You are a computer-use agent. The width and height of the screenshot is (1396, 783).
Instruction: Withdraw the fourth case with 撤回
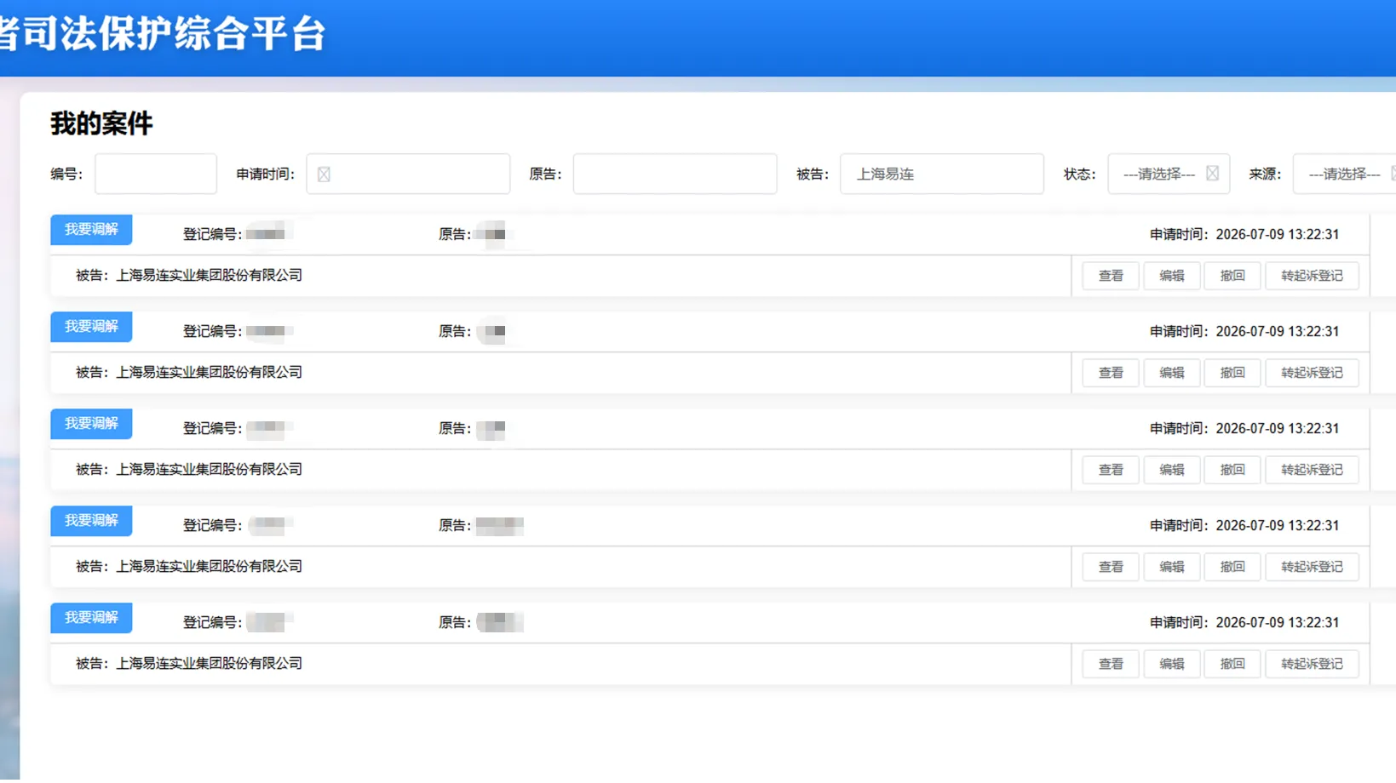pos(1232,567)
